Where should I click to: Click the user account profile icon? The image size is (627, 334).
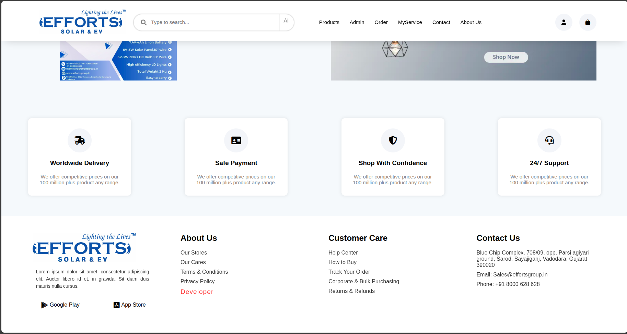click(x=564, y=22)
